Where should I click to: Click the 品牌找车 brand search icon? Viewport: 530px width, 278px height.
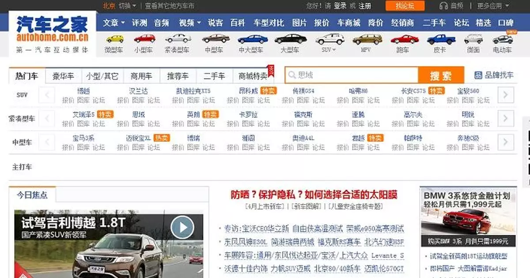(x=478, y=75)
